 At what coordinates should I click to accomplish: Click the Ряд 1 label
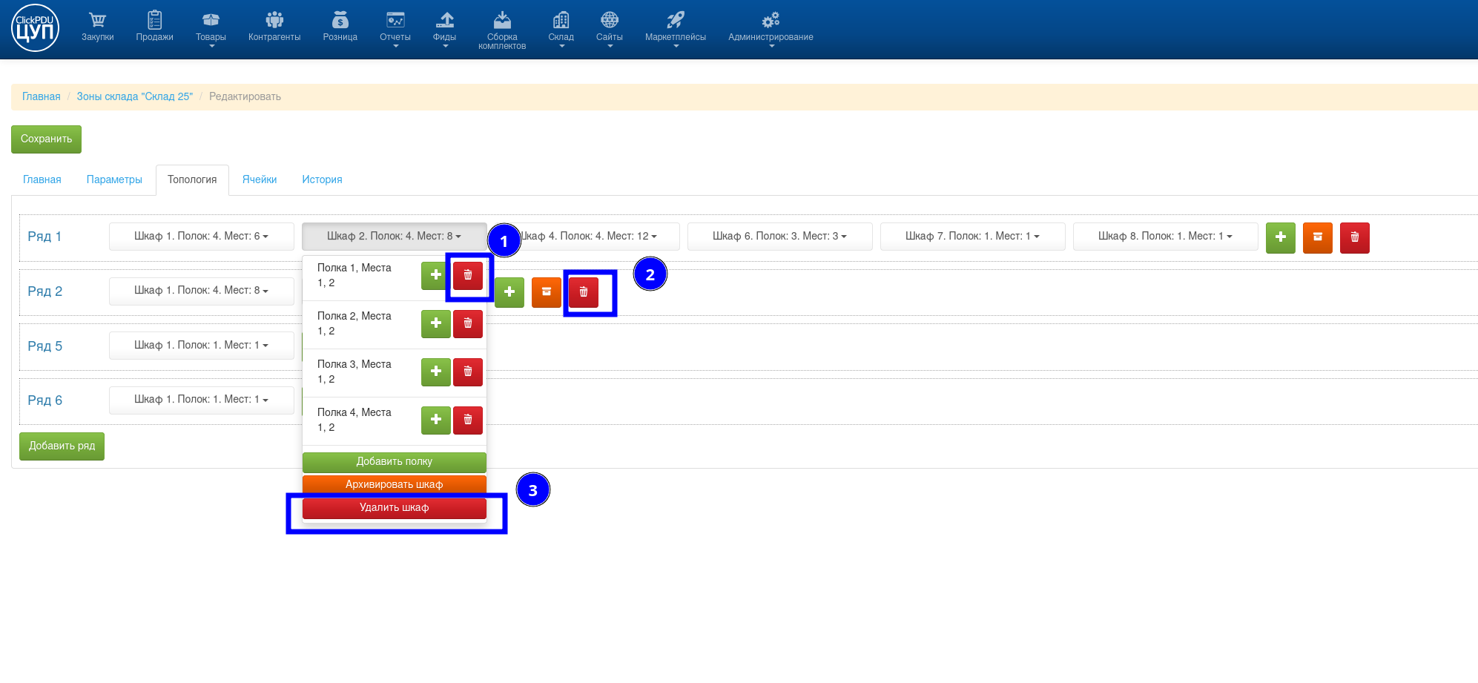click(44, 237)
